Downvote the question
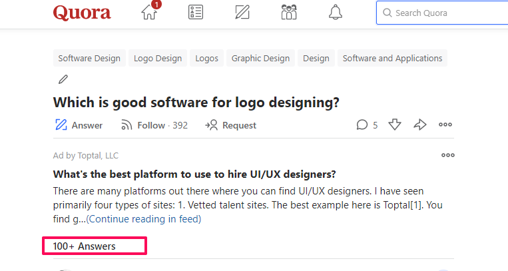This screenshot has width=508, height=271. (395, 125)
